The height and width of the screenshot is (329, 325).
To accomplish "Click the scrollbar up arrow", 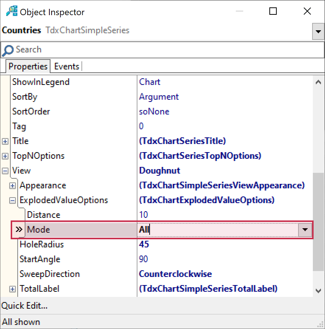I will [x=318, y=82].
